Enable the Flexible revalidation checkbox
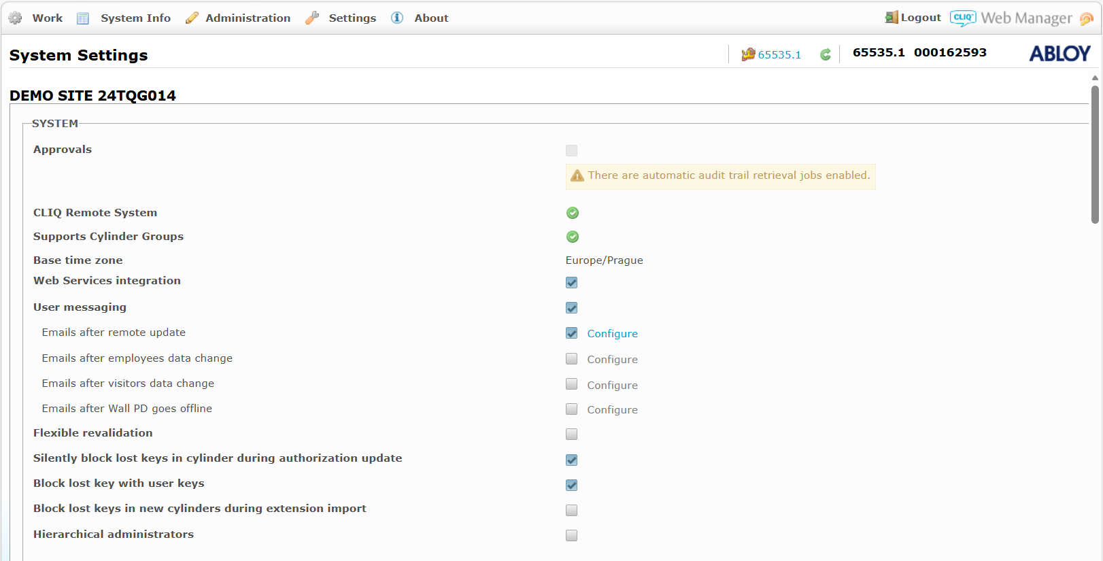Image resolution: width=1103 pixels, height=561 pixels. (x=572, y=434)
